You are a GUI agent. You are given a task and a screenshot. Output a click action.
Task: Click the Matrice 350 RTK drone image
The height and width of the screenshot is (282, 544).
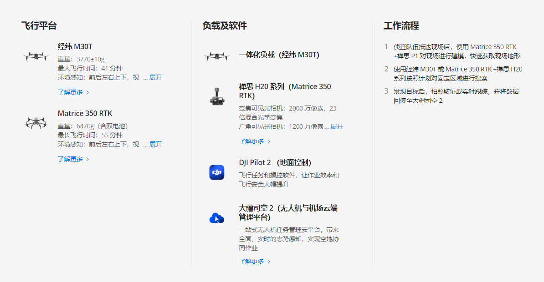pos(36,123)
